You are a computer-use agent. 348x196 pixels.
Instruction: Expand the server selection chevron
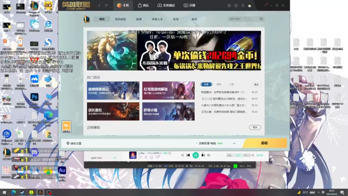point(234,143)
